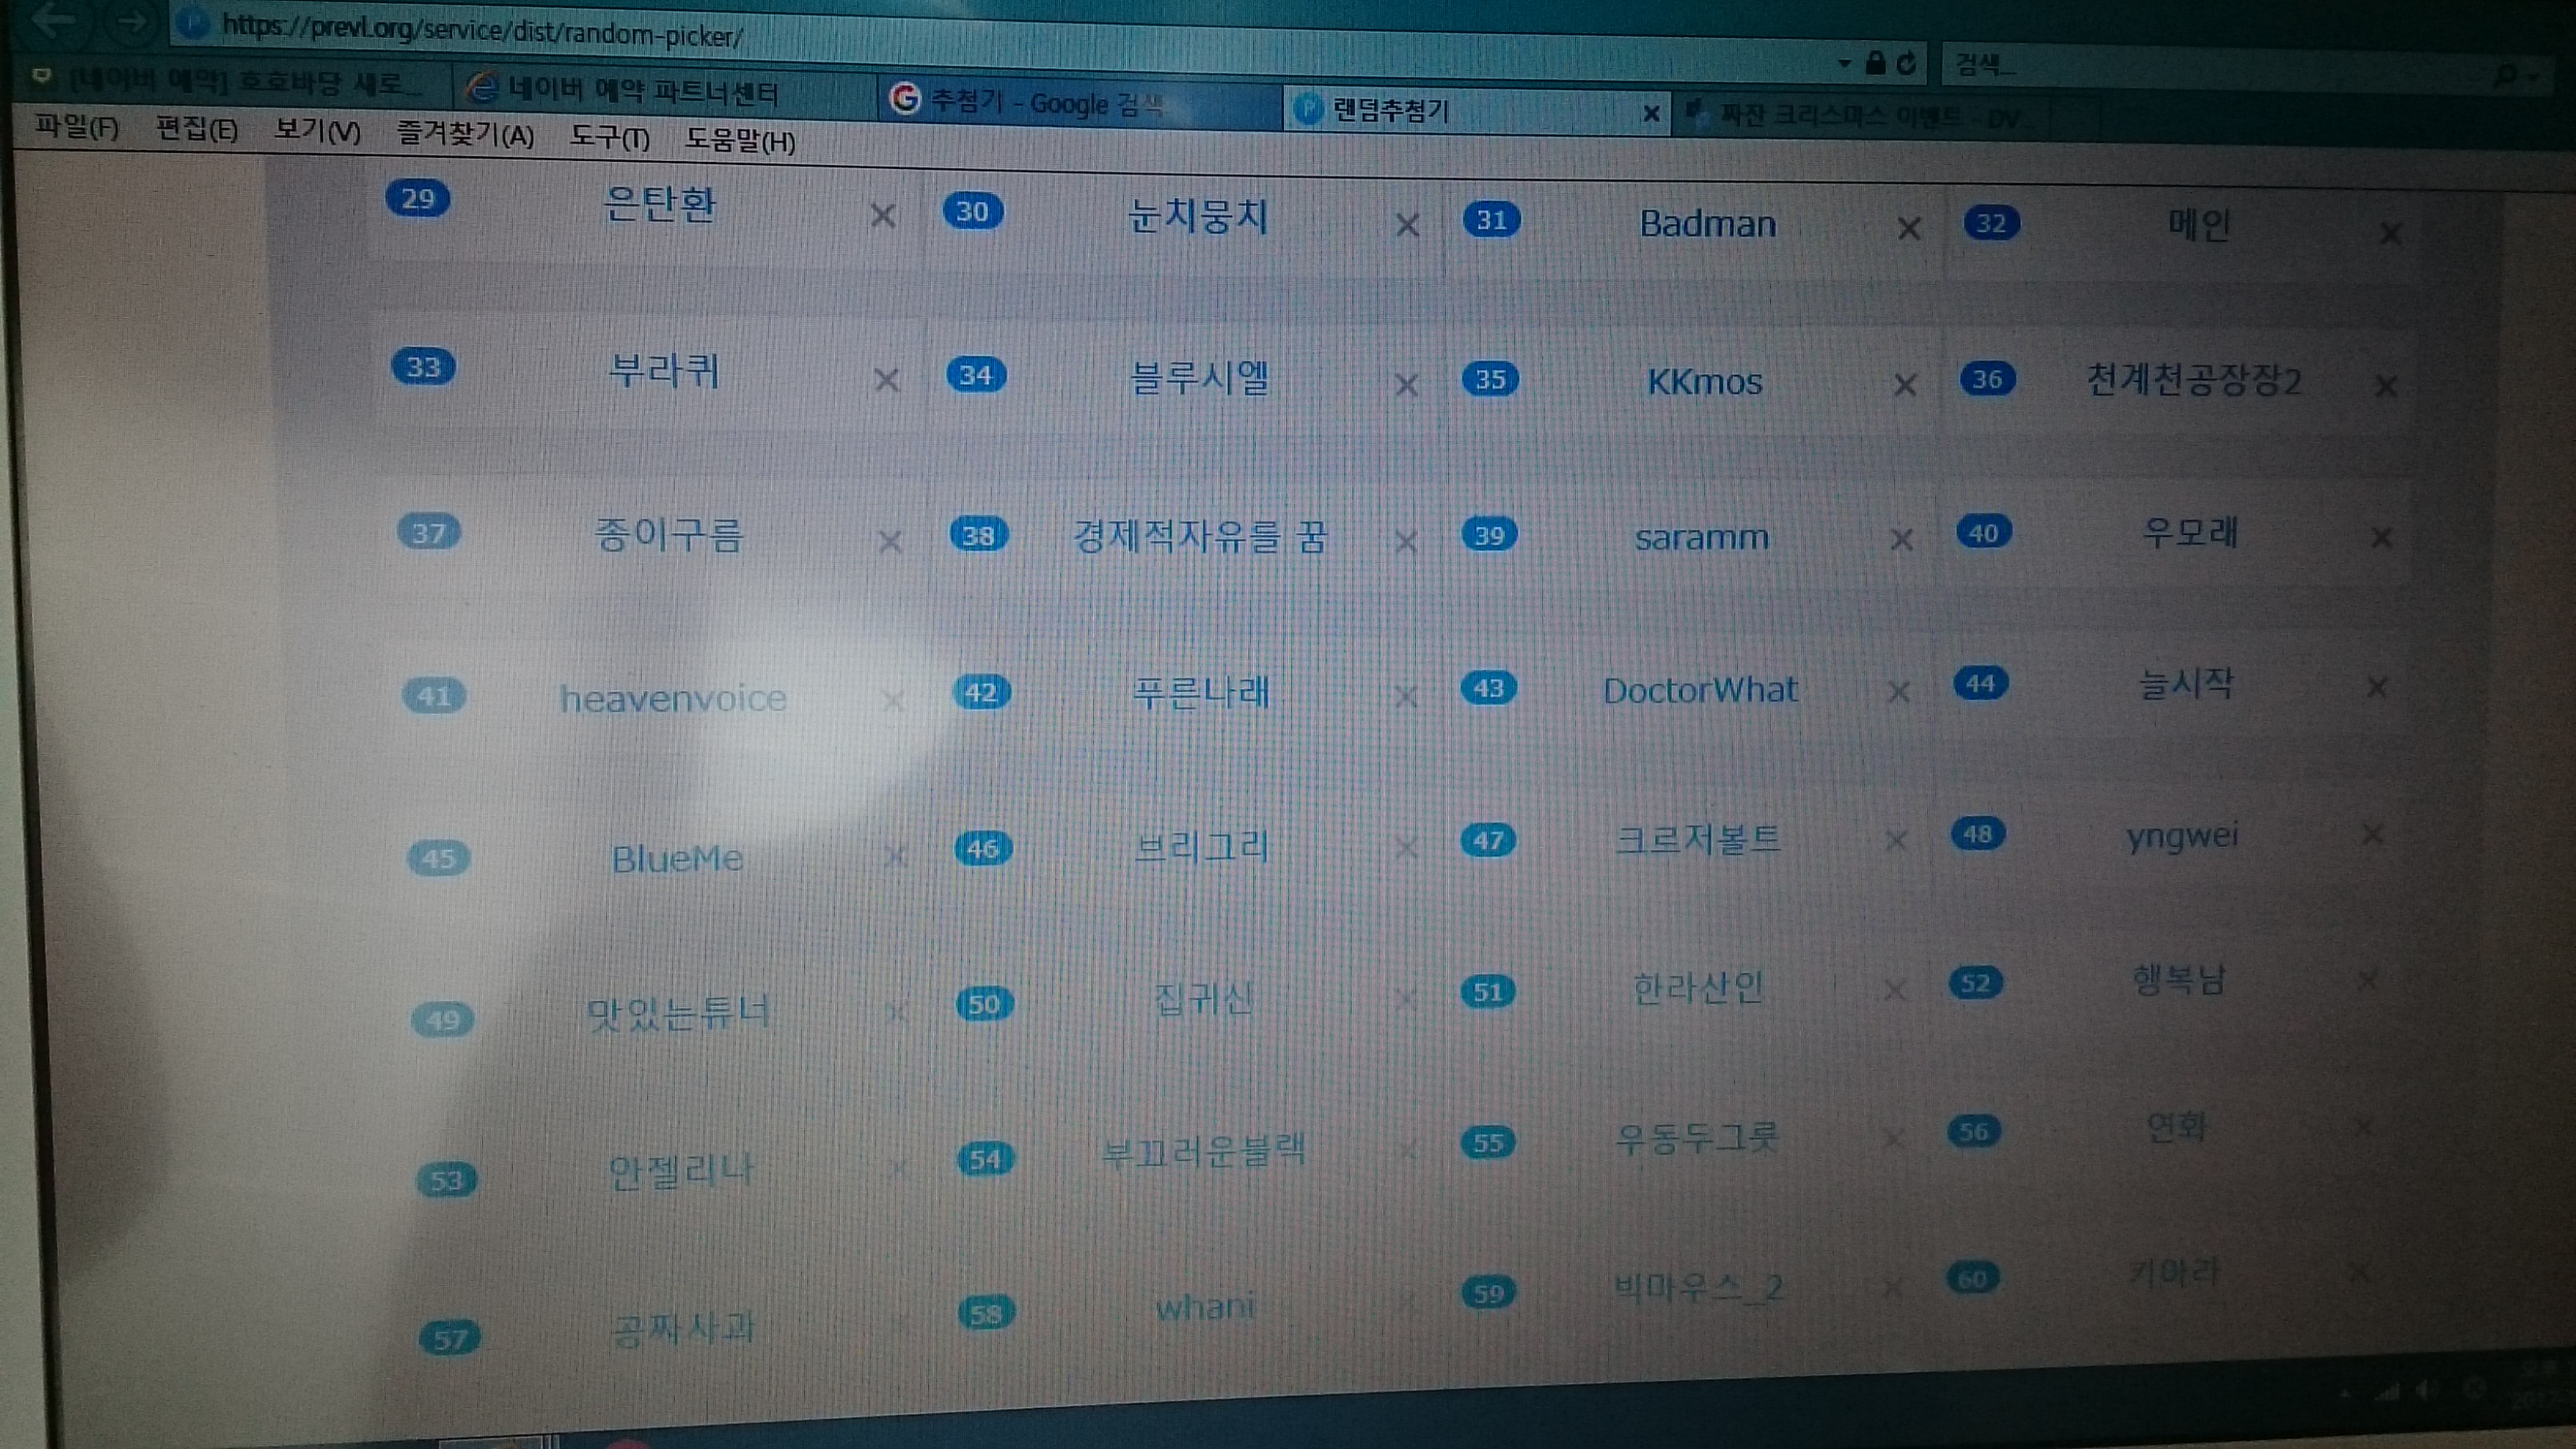Open the 파일(F) menu

[x=77, y=128]
